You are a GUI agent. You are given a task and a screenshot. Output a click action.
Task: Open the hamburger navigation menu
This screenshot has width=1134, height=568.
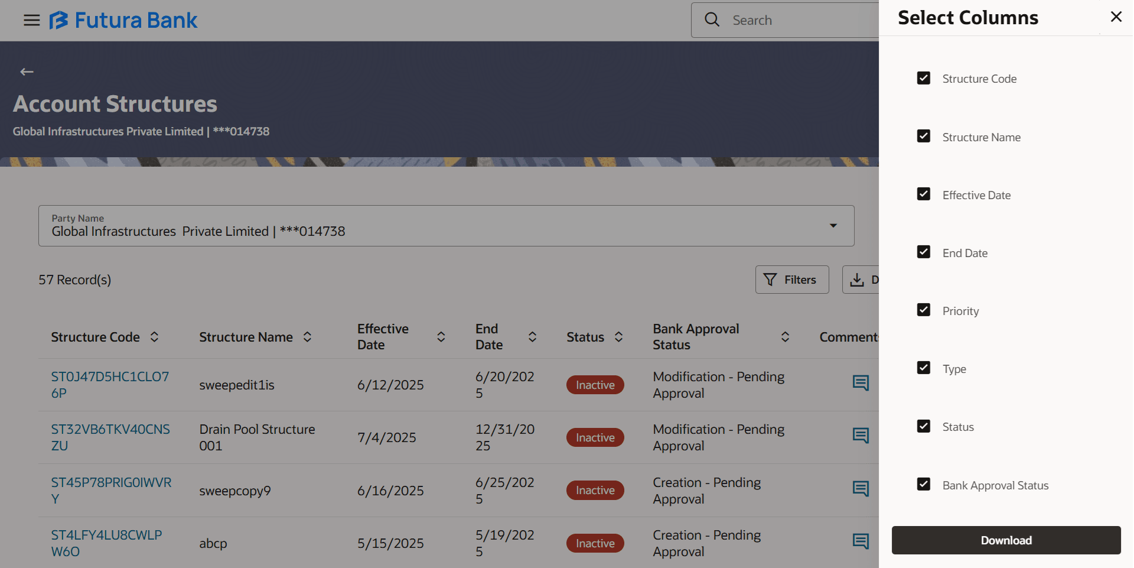coord(32,21)
